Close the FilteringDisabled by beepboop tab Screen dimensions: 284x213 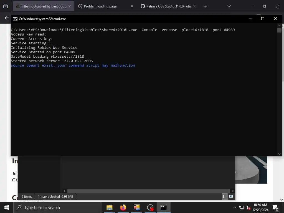pyautogui.click(x=70, y=6)
